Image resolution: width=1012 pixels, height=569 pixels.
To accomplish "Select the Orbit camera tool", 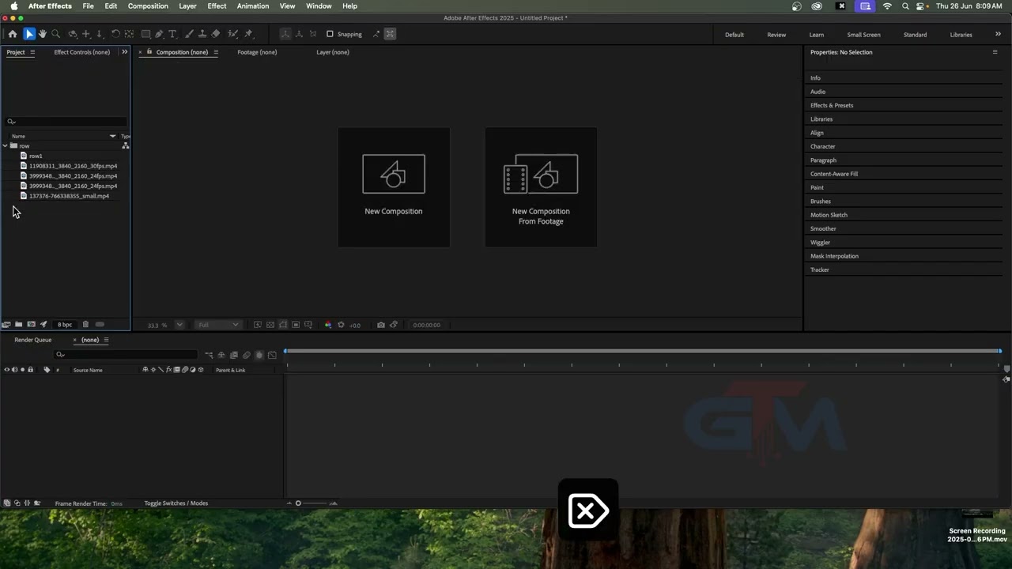I will tap(73, 34).
